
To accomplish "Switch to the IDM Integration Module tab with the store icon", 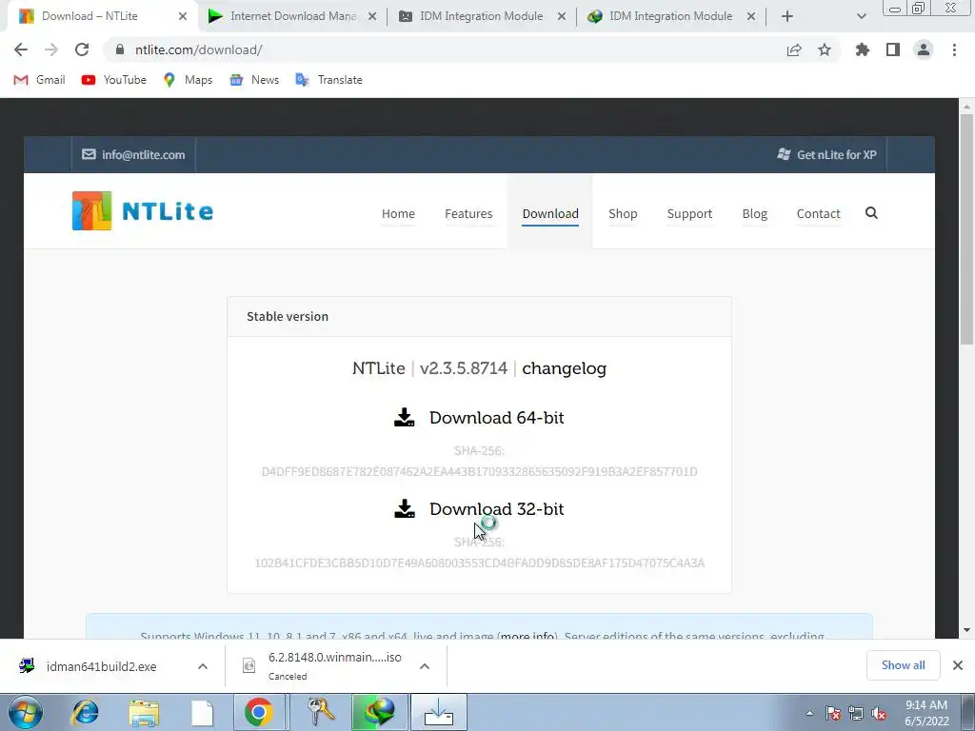I will tap(481, 16).
